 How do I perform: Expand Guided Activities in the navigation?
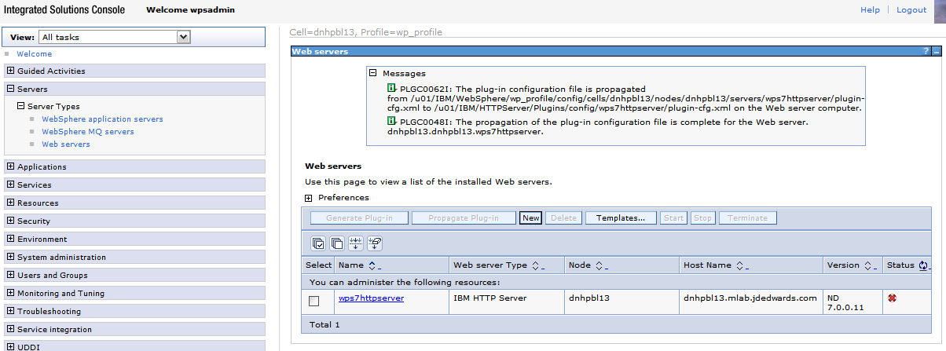point(10,71)
